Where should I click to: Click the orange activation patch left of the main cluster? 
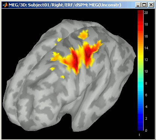[x=55, y=57]
